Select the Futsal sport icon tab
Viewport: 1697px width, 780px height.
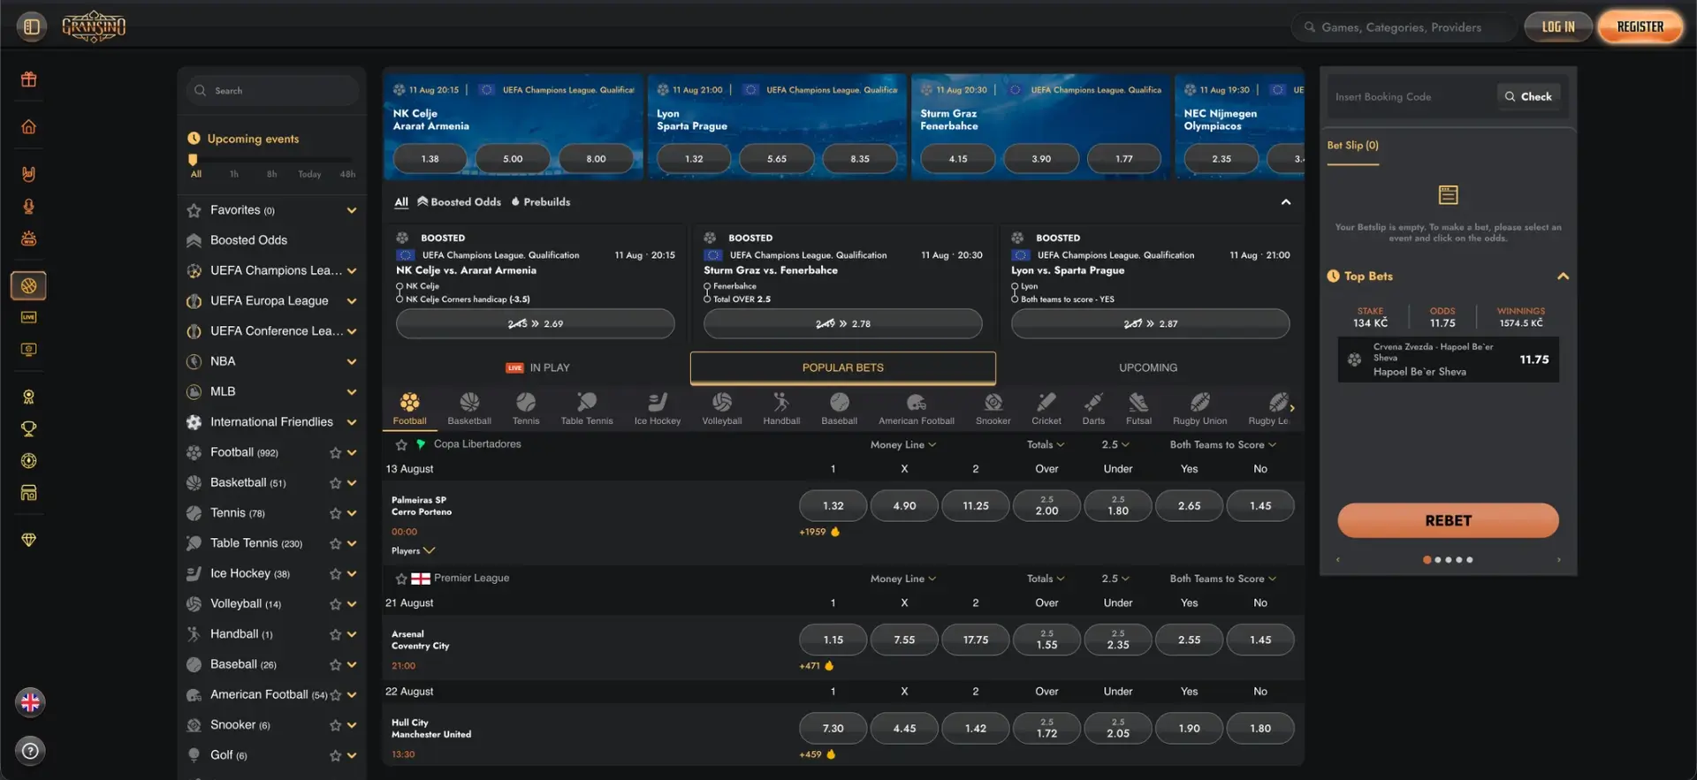(1138, 409)
